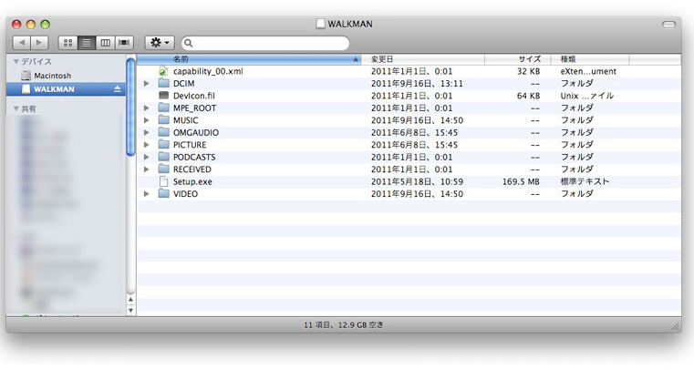
Task: Switch to Cover Flow view
Action: 124,43
